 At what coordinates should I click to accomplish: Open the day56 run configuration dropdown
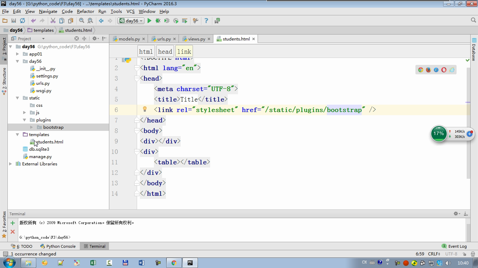[x=131, y=21]
